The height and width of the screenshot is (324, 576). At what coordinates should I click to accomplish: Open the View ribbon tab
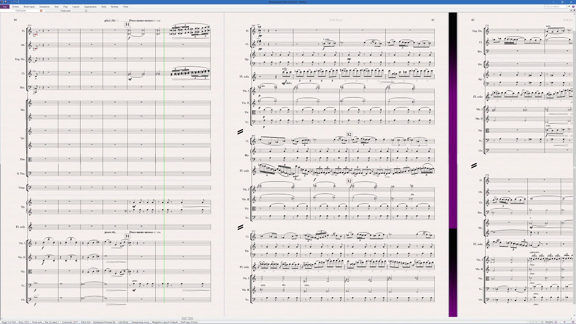(126, 7)
